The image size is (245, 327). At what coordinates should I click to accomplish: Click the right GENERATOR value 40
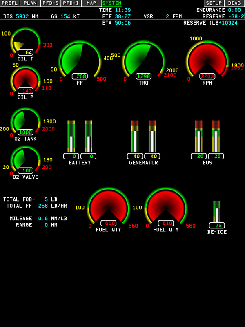pos(152,156)
